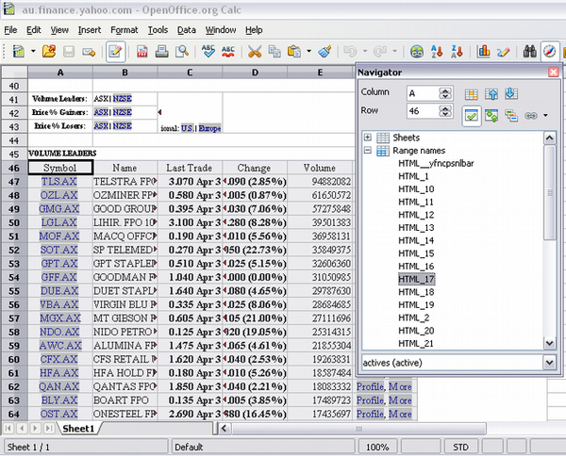The width and height of the screenshot is (566, 456).
Task: Open the Edit menu
Action: 34,30
